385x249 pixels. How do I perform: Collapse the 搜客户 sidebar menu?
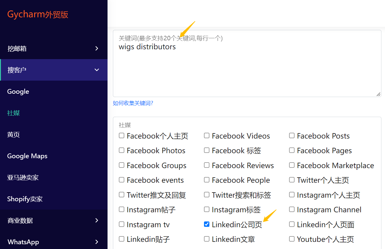[54, 70]
